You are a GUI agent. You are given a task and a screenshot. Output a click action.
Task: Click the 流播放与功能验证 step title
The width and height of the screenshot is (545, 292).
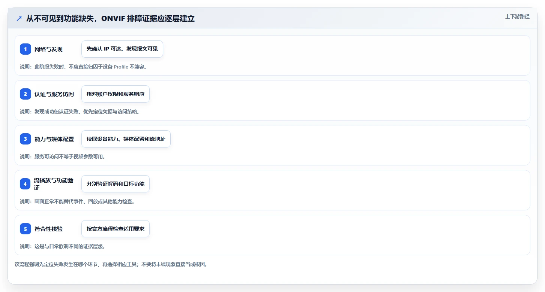(54, 184)
